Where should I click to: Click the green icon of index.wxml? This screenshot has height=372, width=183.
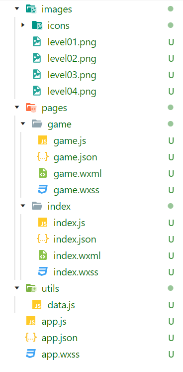coord(43,255)
